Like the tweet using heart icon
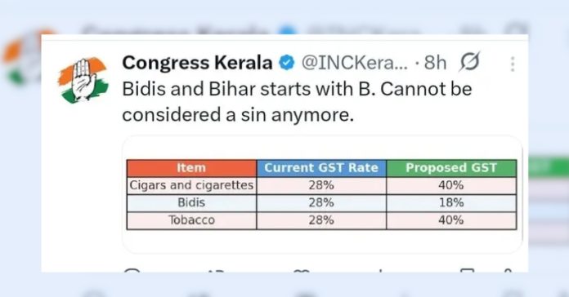This screenshot has height=297, width=569. point(301,270)
